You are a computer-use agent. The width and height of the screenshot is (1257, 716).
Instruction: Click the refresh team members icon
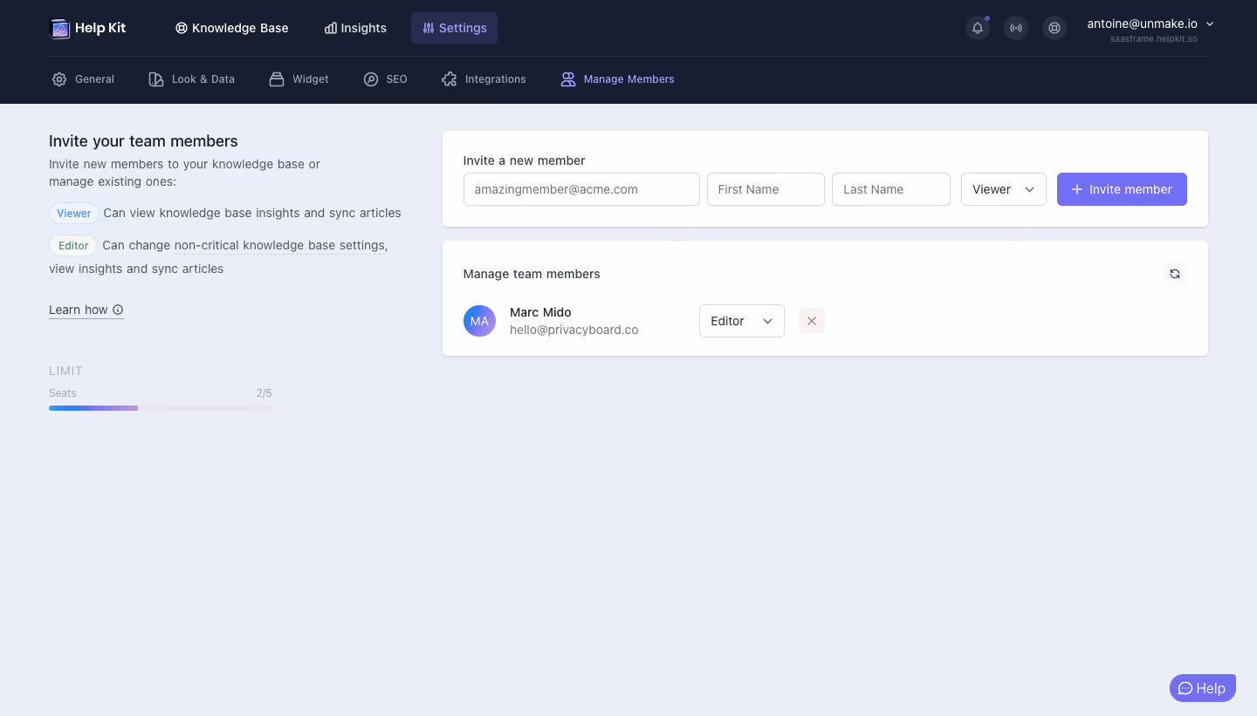click(x=1175, y=274)
